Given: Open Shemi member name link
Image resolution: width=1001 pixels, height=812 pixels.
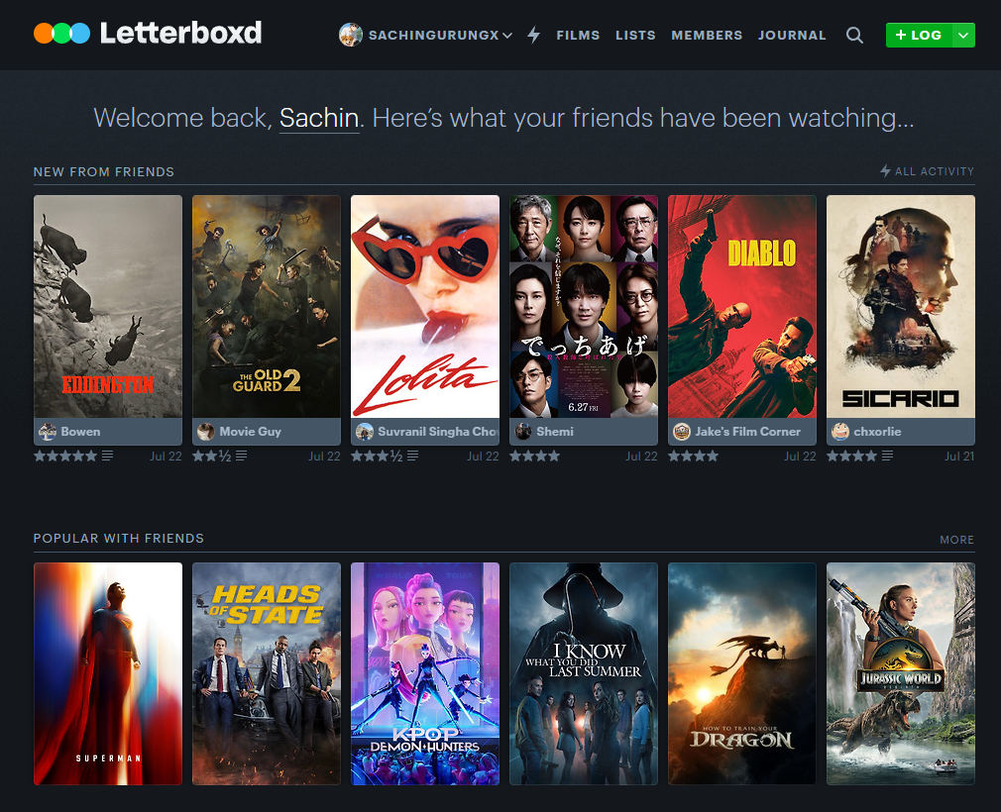Looking at the screenshot, I should point(555,432).
